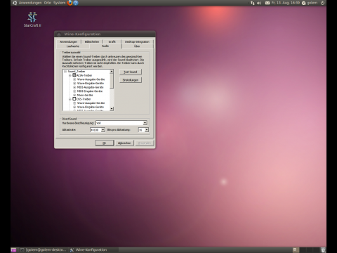The height and width of the screenshot is (253, 337).
Task: Click the Ubuntu logo in the top panel
Action: pyautogui.click(x=15, y=3)
